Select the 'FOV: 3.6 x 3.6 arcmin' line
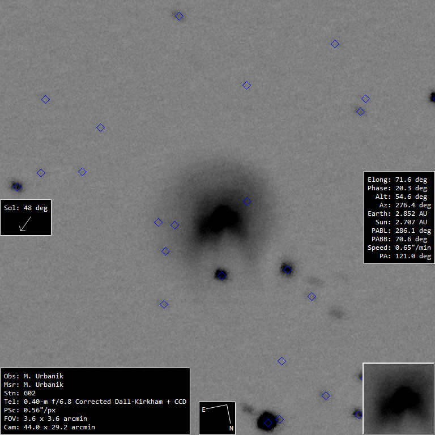This screenshot has width=435, height=435. click(x=45, y=419)
